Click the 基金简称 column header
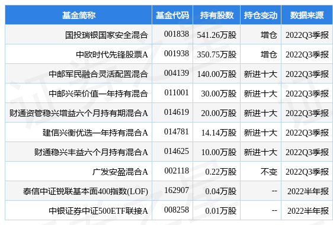The image size is (333, 225). pyautogui.click(x=79, y=15)
